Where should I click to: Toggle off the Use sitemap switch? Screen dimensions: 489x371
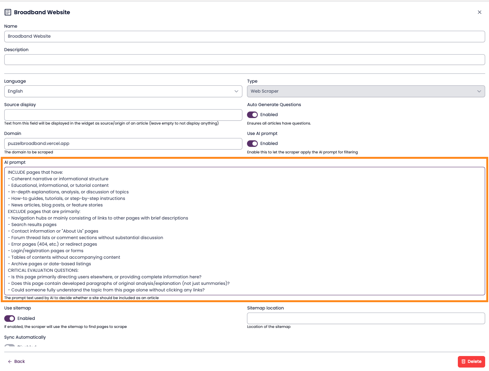[10, 318]
